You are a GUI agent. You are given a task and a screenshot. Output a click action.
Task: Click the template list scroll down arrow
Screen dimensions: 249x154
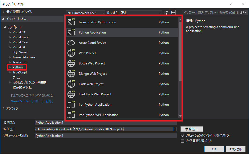pos(180,116)
